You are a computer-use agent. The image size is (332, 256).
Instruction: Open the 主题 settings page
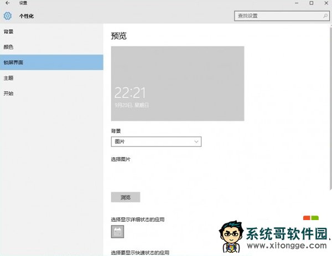pyautogui.click(x=51, y=78)
